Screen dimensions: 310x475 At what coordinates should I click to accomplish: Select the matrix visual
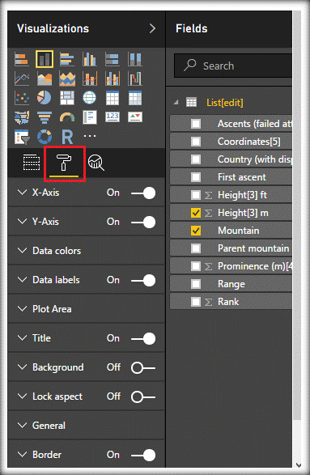click(135, 98)
